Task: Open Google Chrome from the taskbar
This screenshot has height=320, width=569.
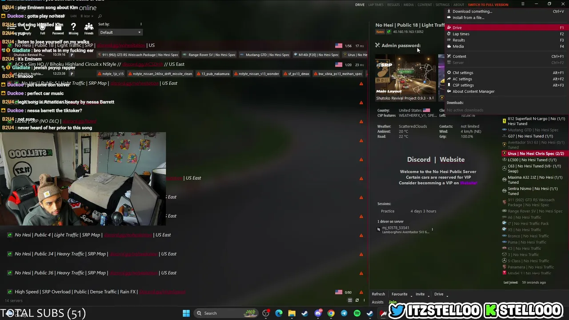Action: pyautogui.click(x=331, y=313)
